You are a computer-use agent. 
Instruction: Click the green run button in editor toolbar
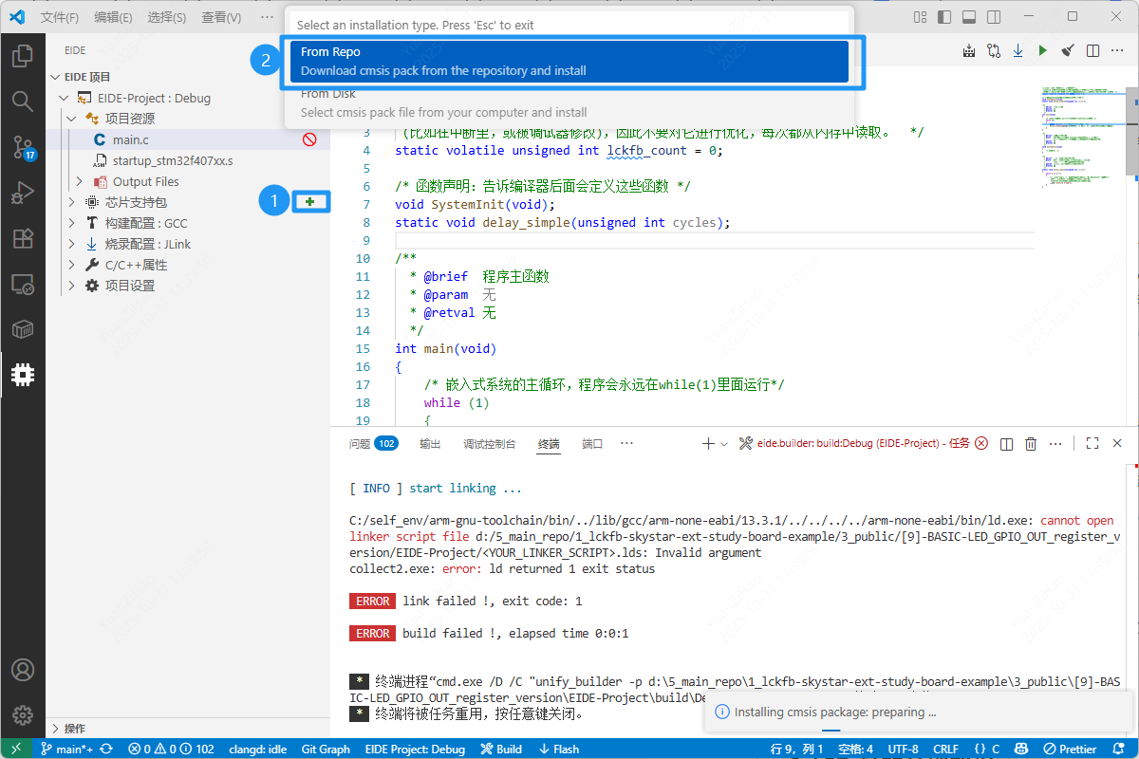point(1042,50)
